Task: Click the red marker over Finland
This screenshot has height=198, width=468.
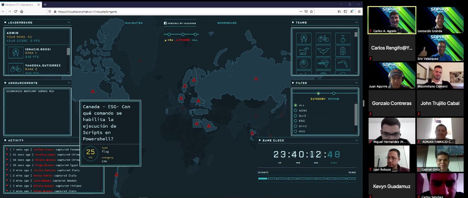Action: click(x=193, y=79)
